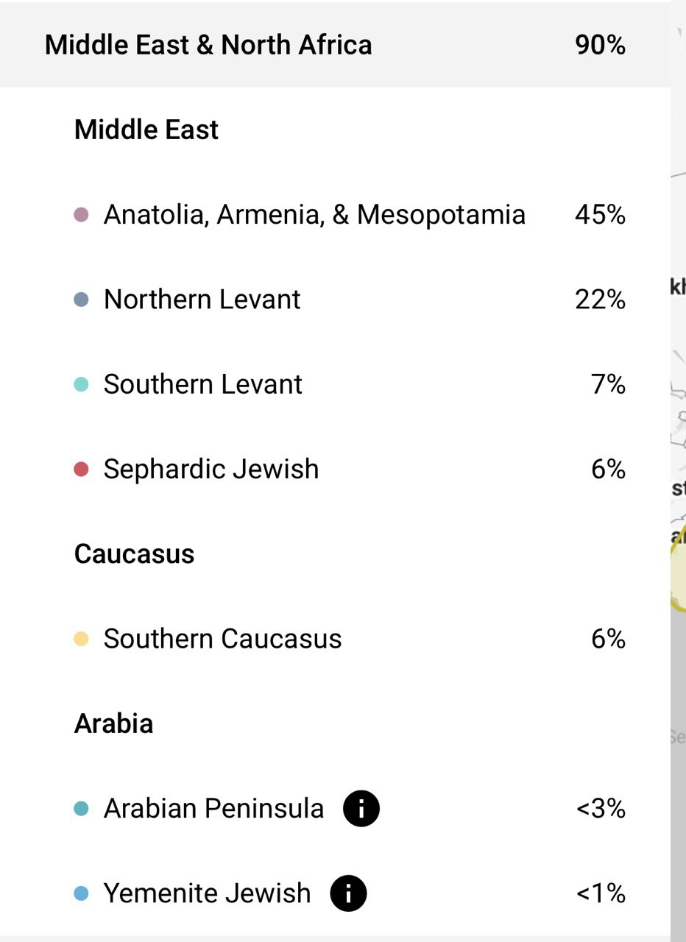Viewport: 686px width, 942px height.
Task: Click the turquoise dot next to Southern Levant
Action: pos(82,384)
